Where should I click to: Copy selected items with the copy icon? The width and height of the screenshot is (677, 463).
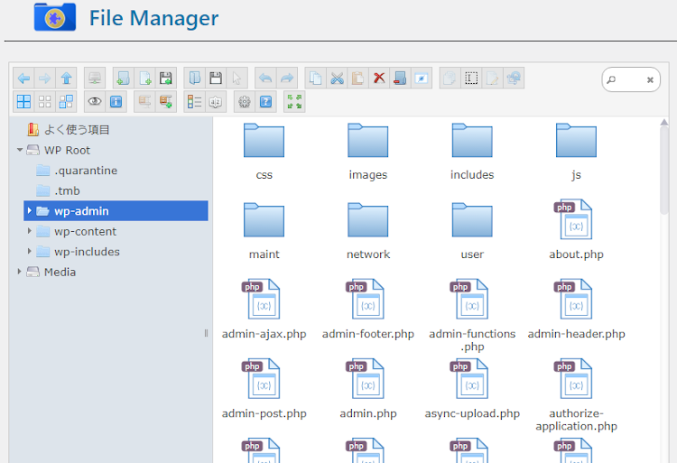point(316,79)
